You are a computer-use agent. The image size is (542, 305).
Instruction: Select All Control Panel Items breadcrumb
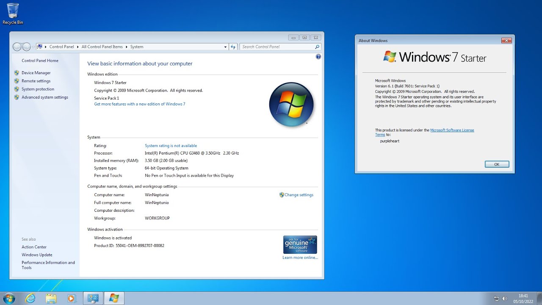102,47
